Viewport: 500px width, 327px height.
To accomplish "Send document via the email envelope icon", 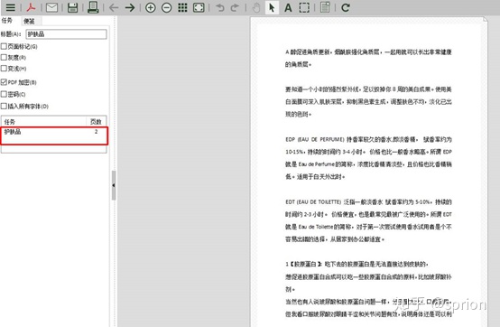I will (x=51, y=7).
